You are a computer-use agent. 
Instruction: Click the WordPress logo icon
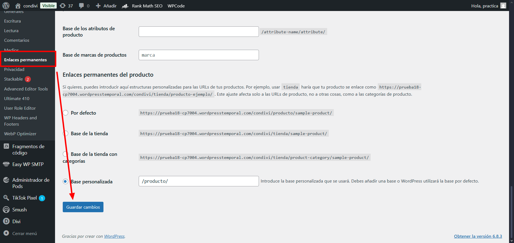[6, 6]
